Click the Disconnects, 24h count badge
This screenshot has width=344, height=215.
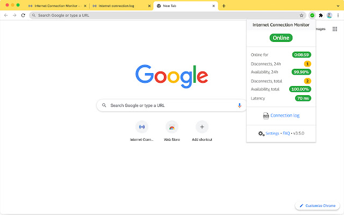pyautogui.click(x=307, y=64)
